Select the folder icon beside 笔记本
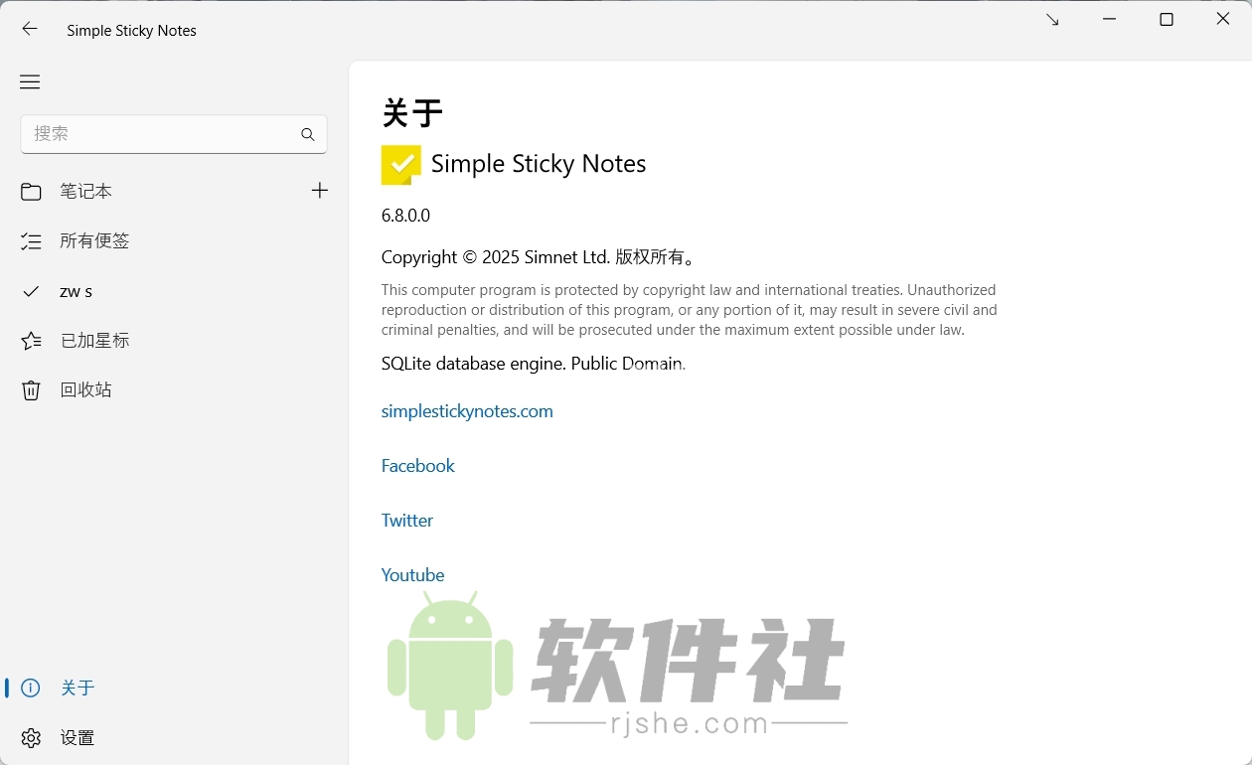This screenshot has width=1252, height=765. point(31,191)
